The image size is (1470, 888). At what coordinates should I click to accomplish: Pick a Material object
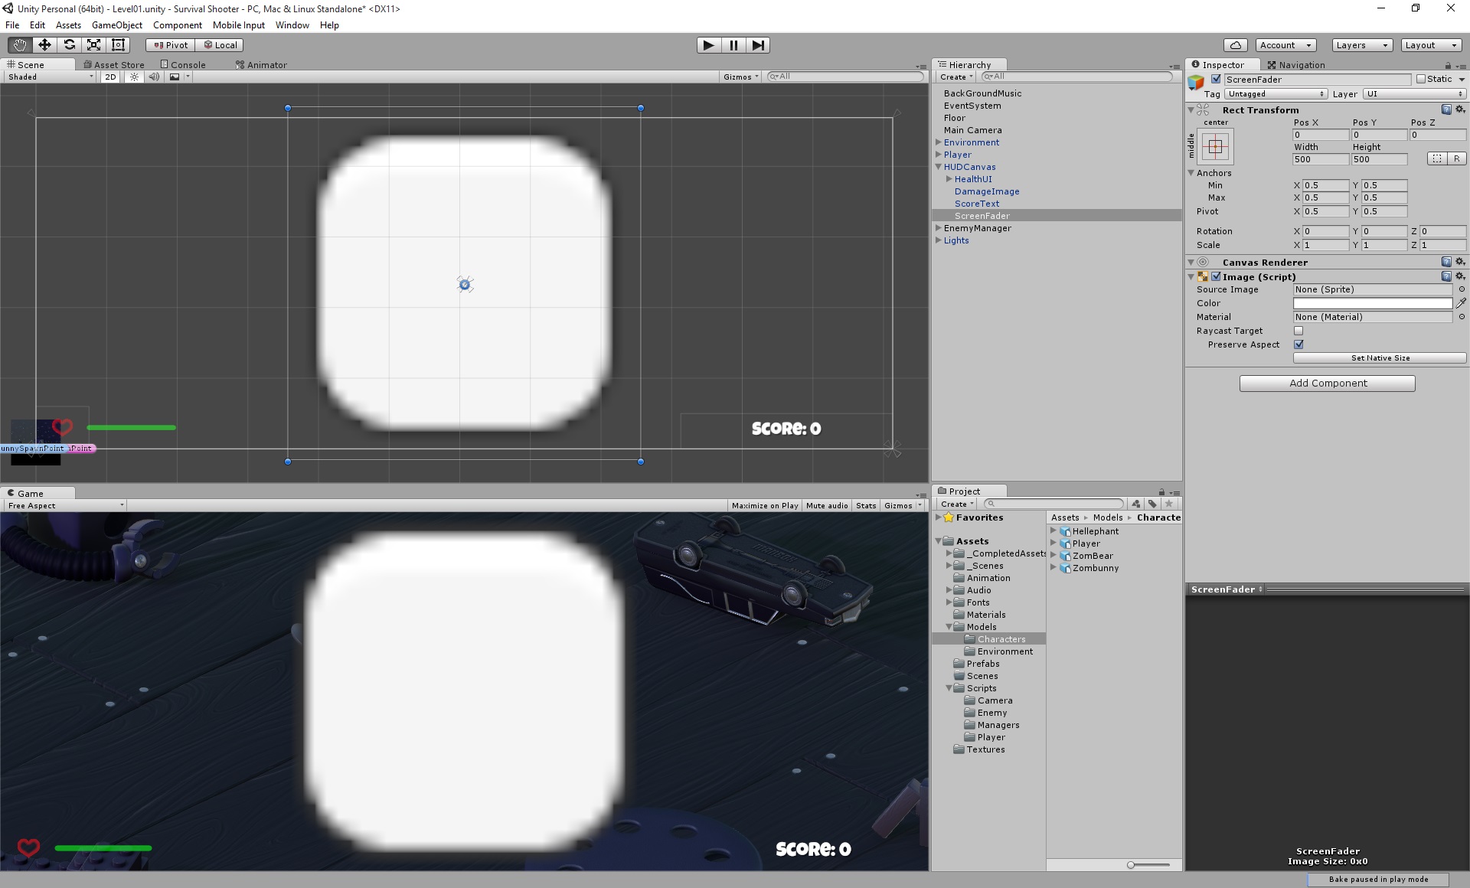tap(1462, 317)
